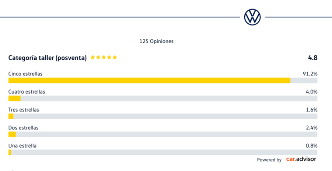The width and height of the screenshot is (332, 171).
Task: Click the Una estrella progress bar
Action: click(x=163, y=153)
